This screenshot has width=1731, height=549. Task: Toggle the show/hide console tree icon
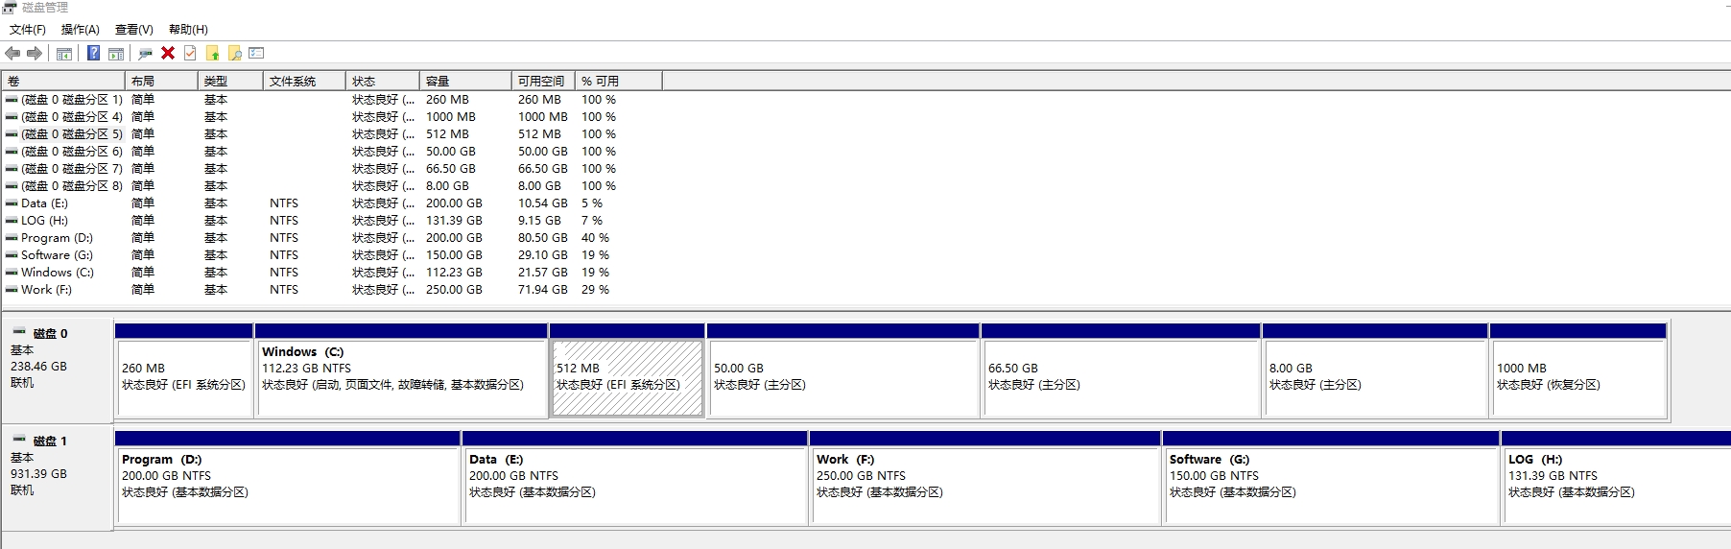coord(64,54)
